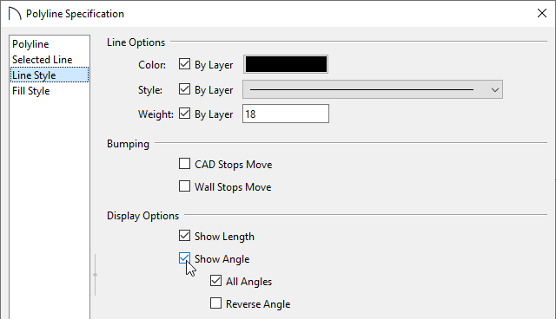Uncheck All Angles option
Screen dimensions: 556x319
click(x=215, y=281)
